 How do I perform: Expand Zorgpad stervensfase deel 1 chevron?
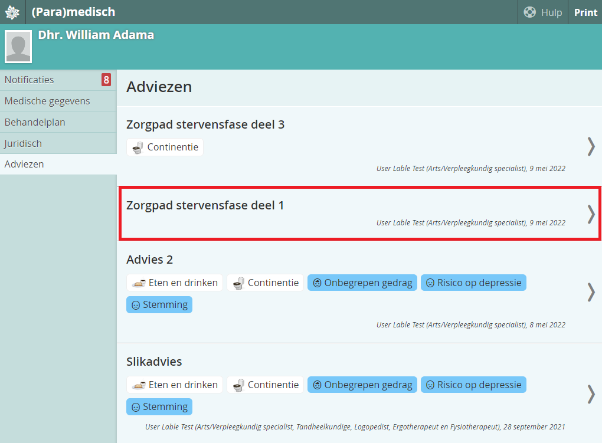[591, 214]
